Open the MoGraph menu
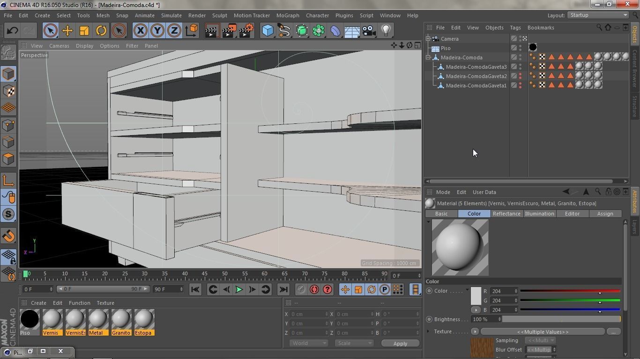This screenshot has height=359, width=640. coord(288,15)
